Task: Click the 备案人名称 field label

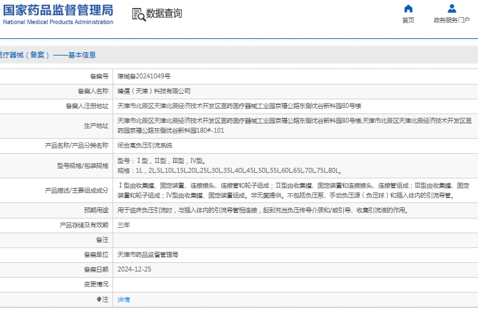Action: coord(93,91)
